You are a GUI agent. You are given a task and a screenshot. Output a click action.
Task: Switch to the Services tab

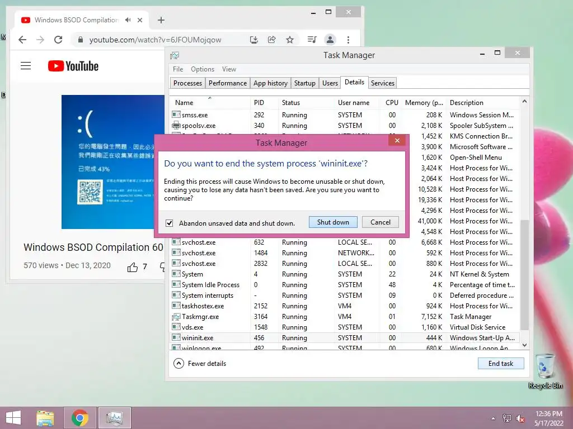[383, 83]
